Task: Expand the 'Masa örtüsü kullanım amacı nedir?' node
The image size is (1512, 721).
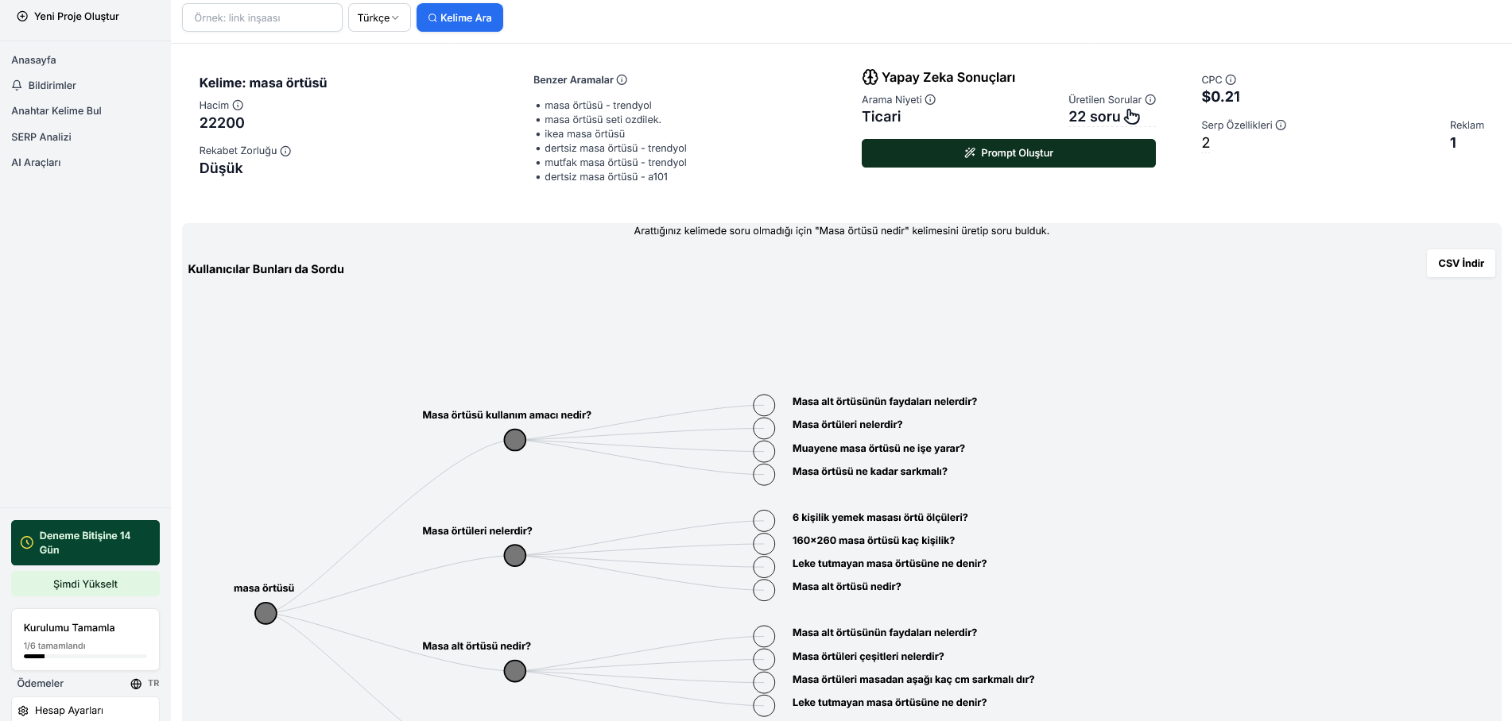Action: click(514, 439)
